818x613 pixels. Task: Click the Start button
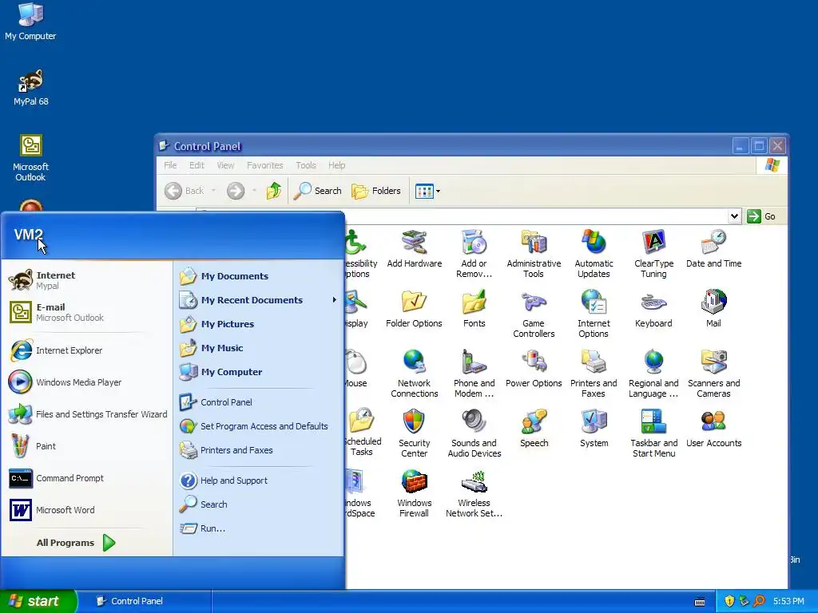[38, 601]
